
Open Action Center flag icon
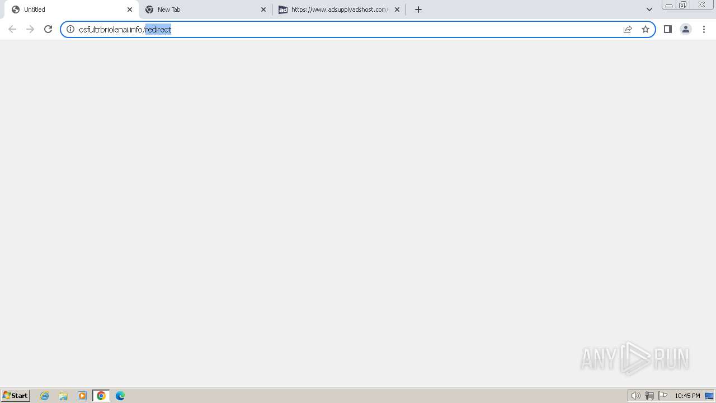pos(663,396)
